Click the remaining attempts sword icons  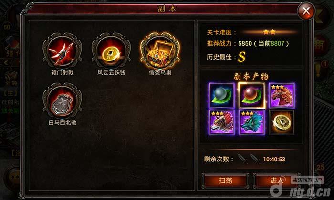pyautogui.click(x=249, y=159)
